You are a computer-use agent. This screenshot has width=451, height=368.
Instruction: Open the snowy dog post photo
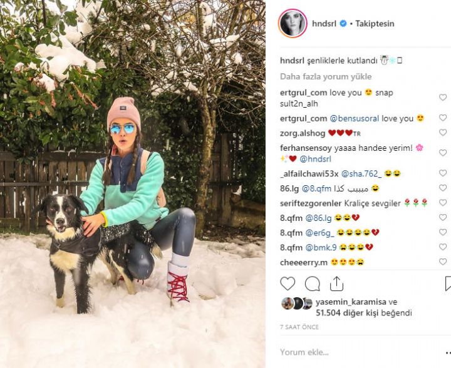(133, 184)
